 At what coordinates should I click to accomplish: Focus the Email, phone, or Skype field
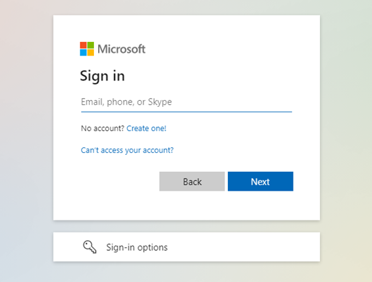187,102
